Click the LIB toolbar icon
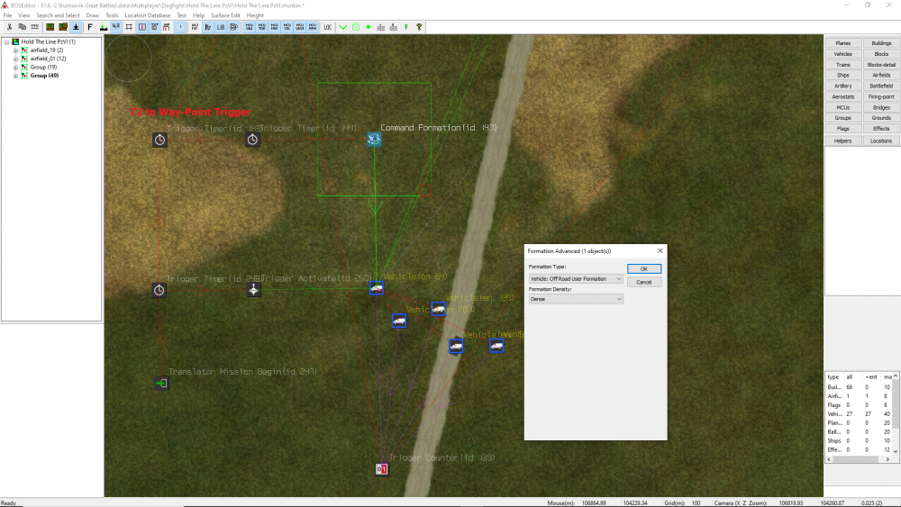Image resolution: width=901 pixels, height=507 pixels. (x=221, y=27)
